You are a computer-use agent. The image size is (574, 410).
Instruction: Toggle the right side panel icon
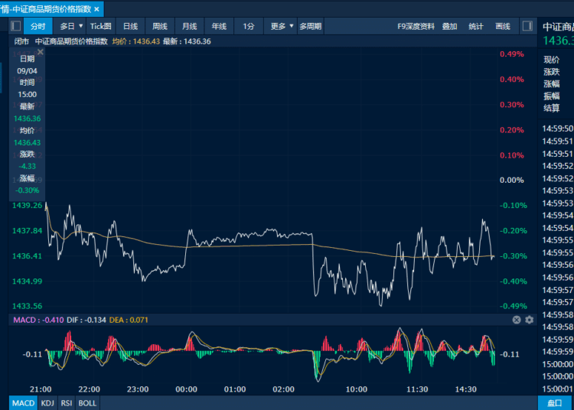(x=527, y=26)
